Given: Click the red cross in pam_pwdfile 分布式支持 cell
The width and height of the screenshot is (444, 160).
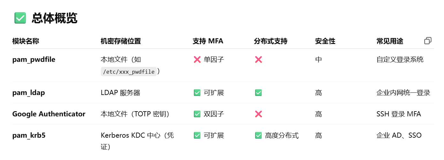Looking at the screenshot, I should pos(259,60).
